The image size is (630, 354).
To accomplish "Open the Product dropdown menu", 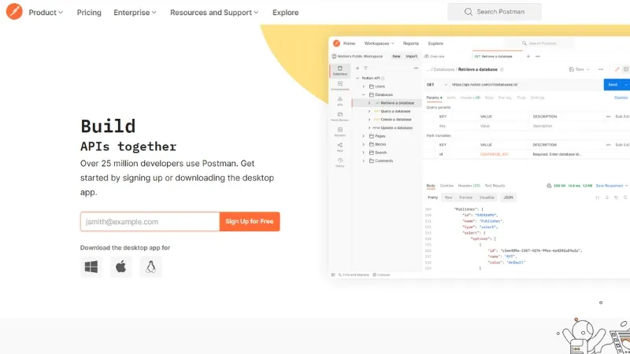I will (x=46, y=13).
